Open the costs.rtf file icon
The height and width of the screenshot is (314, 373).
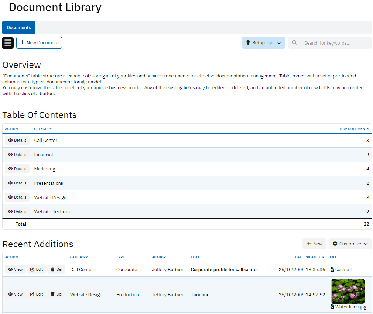pyautogui.click(x=332, y=270)
